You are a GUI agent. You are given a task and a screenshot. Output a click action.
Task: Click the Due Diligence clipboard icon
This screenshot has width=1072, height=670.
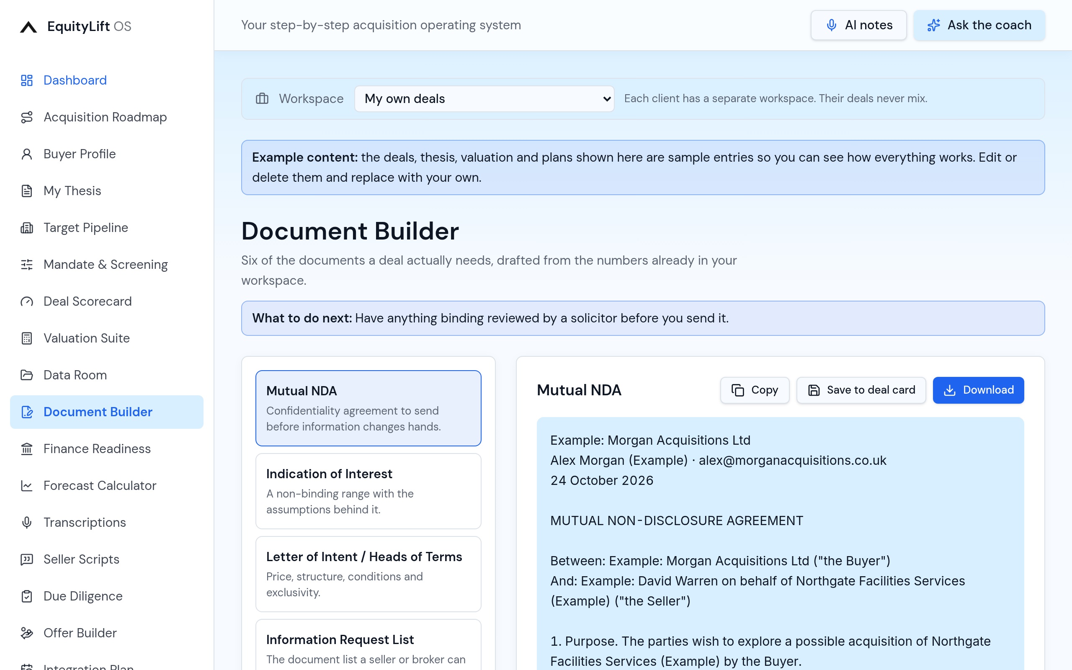tap(26, 596)
